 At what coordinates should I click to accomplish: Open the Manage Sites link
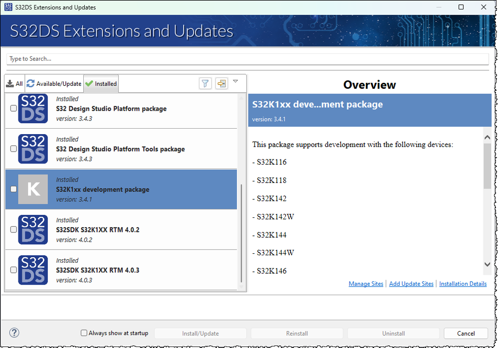point(366,284)
